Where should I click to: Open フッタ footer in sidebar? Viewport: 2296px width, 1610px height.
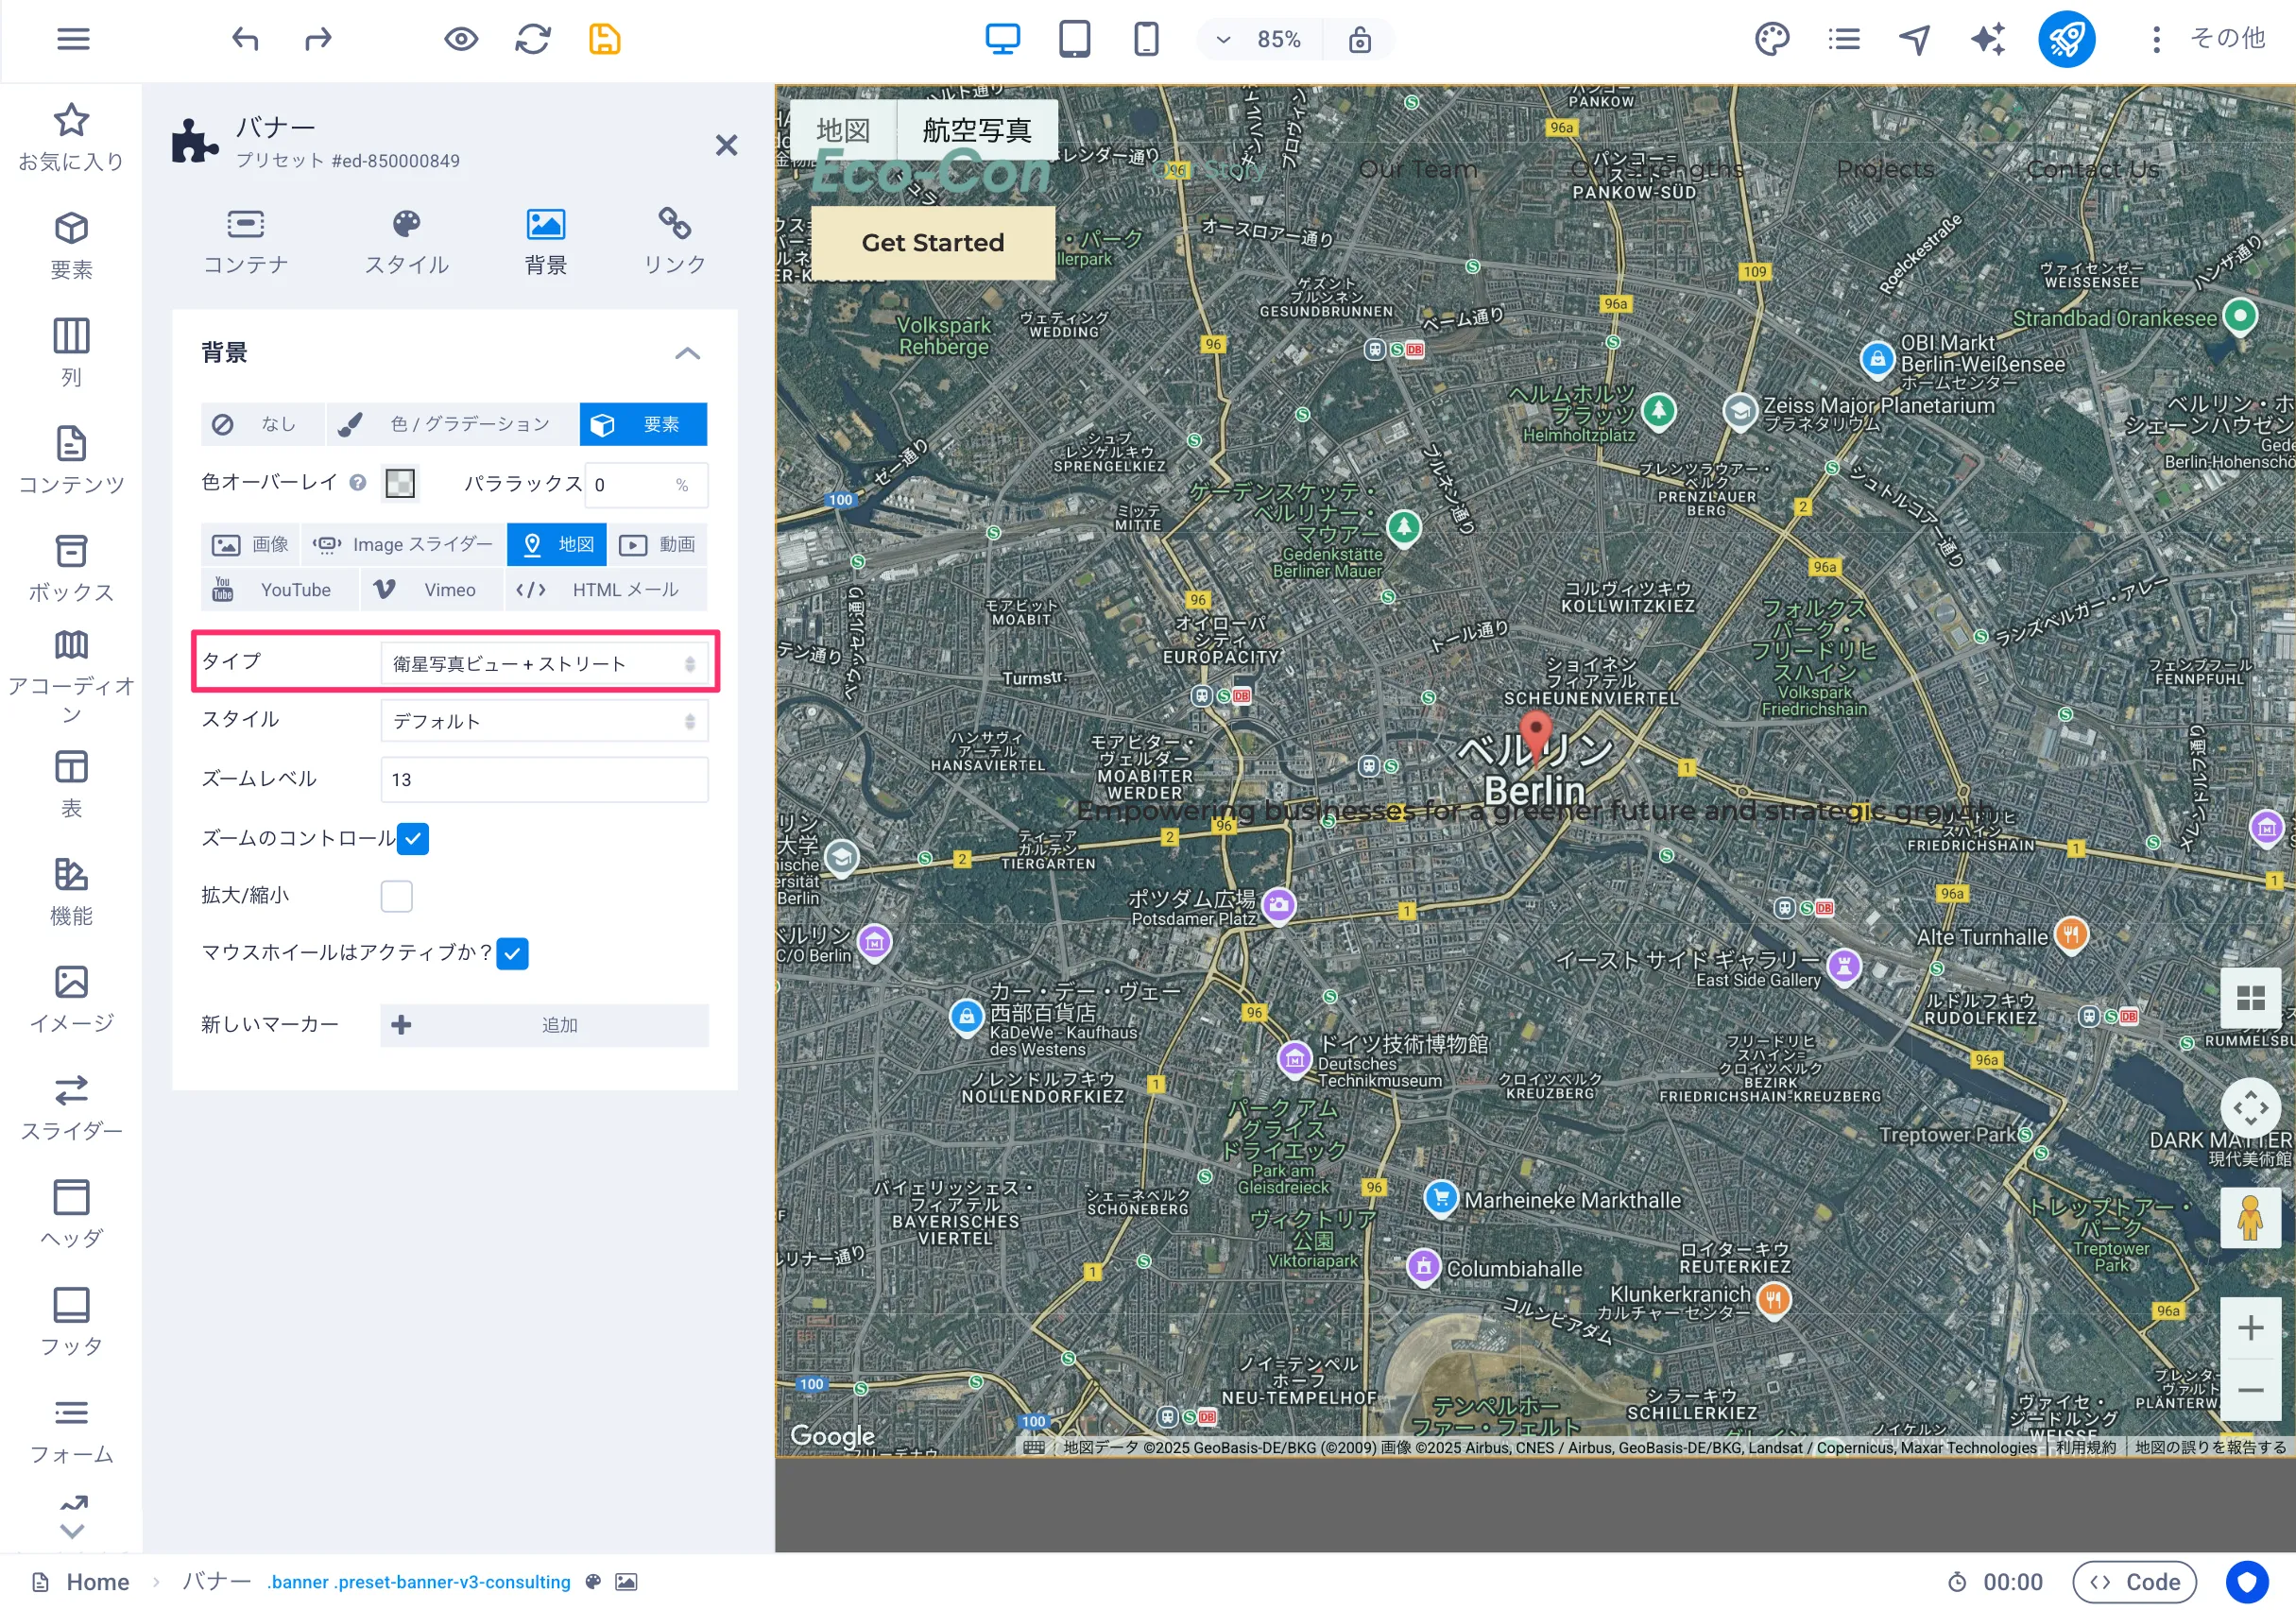coord(71,1322)
